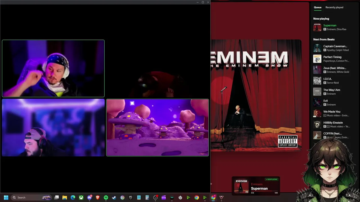Viewport: 360px width, 202px height.
Task: Launch Epic Games from the taskbar
Action: click(x=130, y=198)
